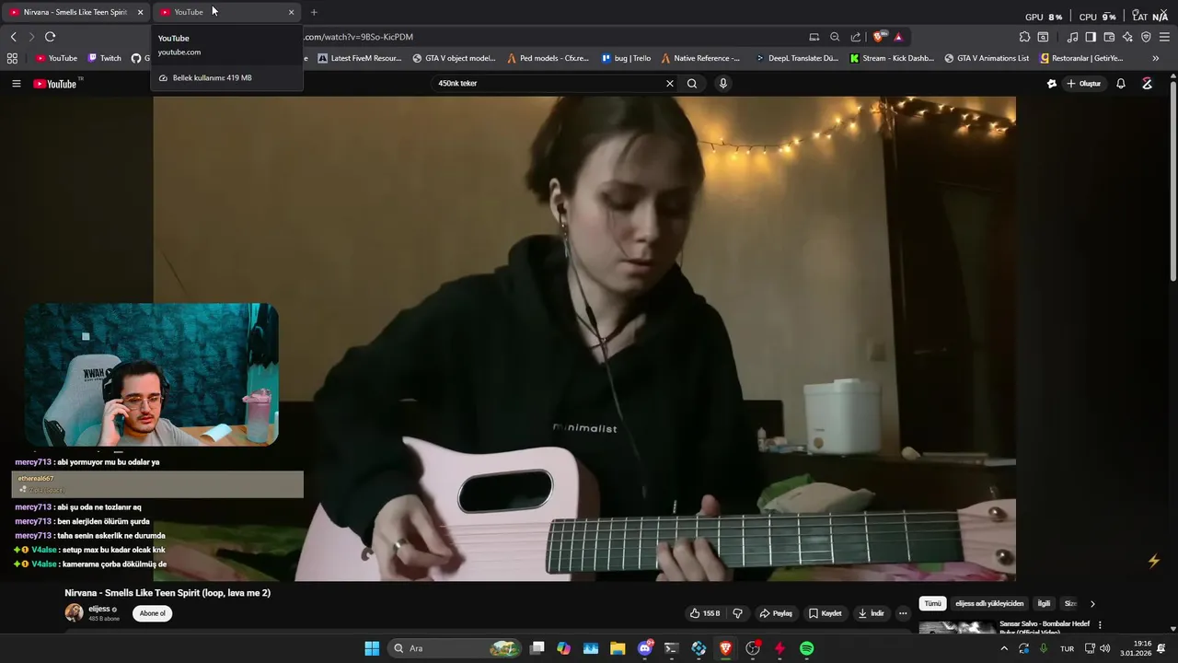Expand hidden bookmarks with double chevron
Viewport: 1178px width, 663px height.
(x=1156, y=58)
